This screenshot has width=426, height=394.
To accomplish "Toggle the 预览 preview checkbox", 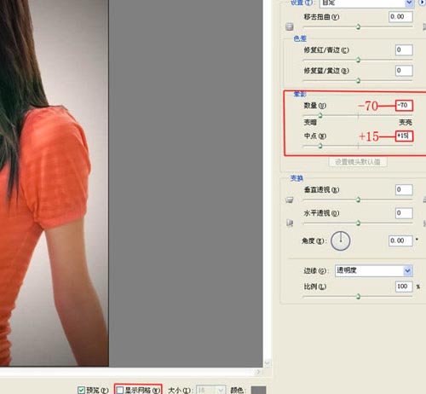I will pos(81,390).
